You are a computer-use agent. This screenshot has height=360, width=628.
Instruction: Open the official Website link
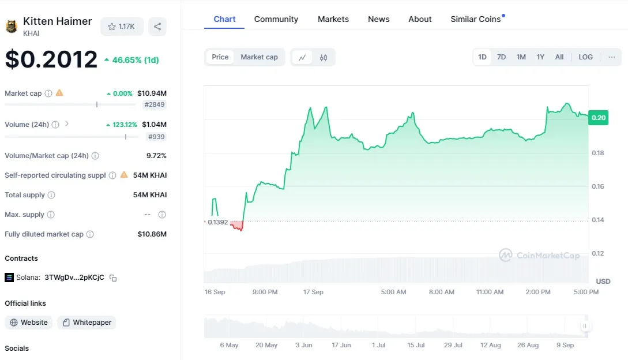pos(29,322)
